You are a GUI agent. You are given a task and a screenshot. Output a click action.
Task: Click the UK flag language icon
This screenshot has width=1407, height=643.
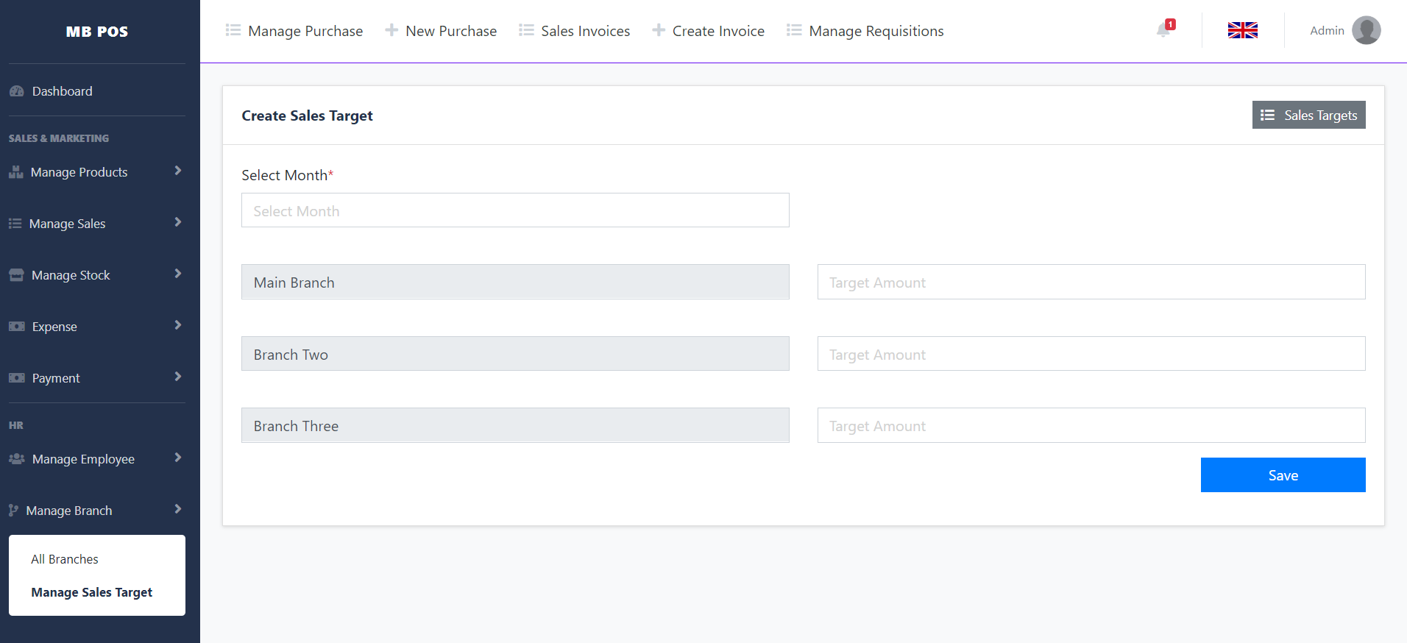pos(1242,30)
